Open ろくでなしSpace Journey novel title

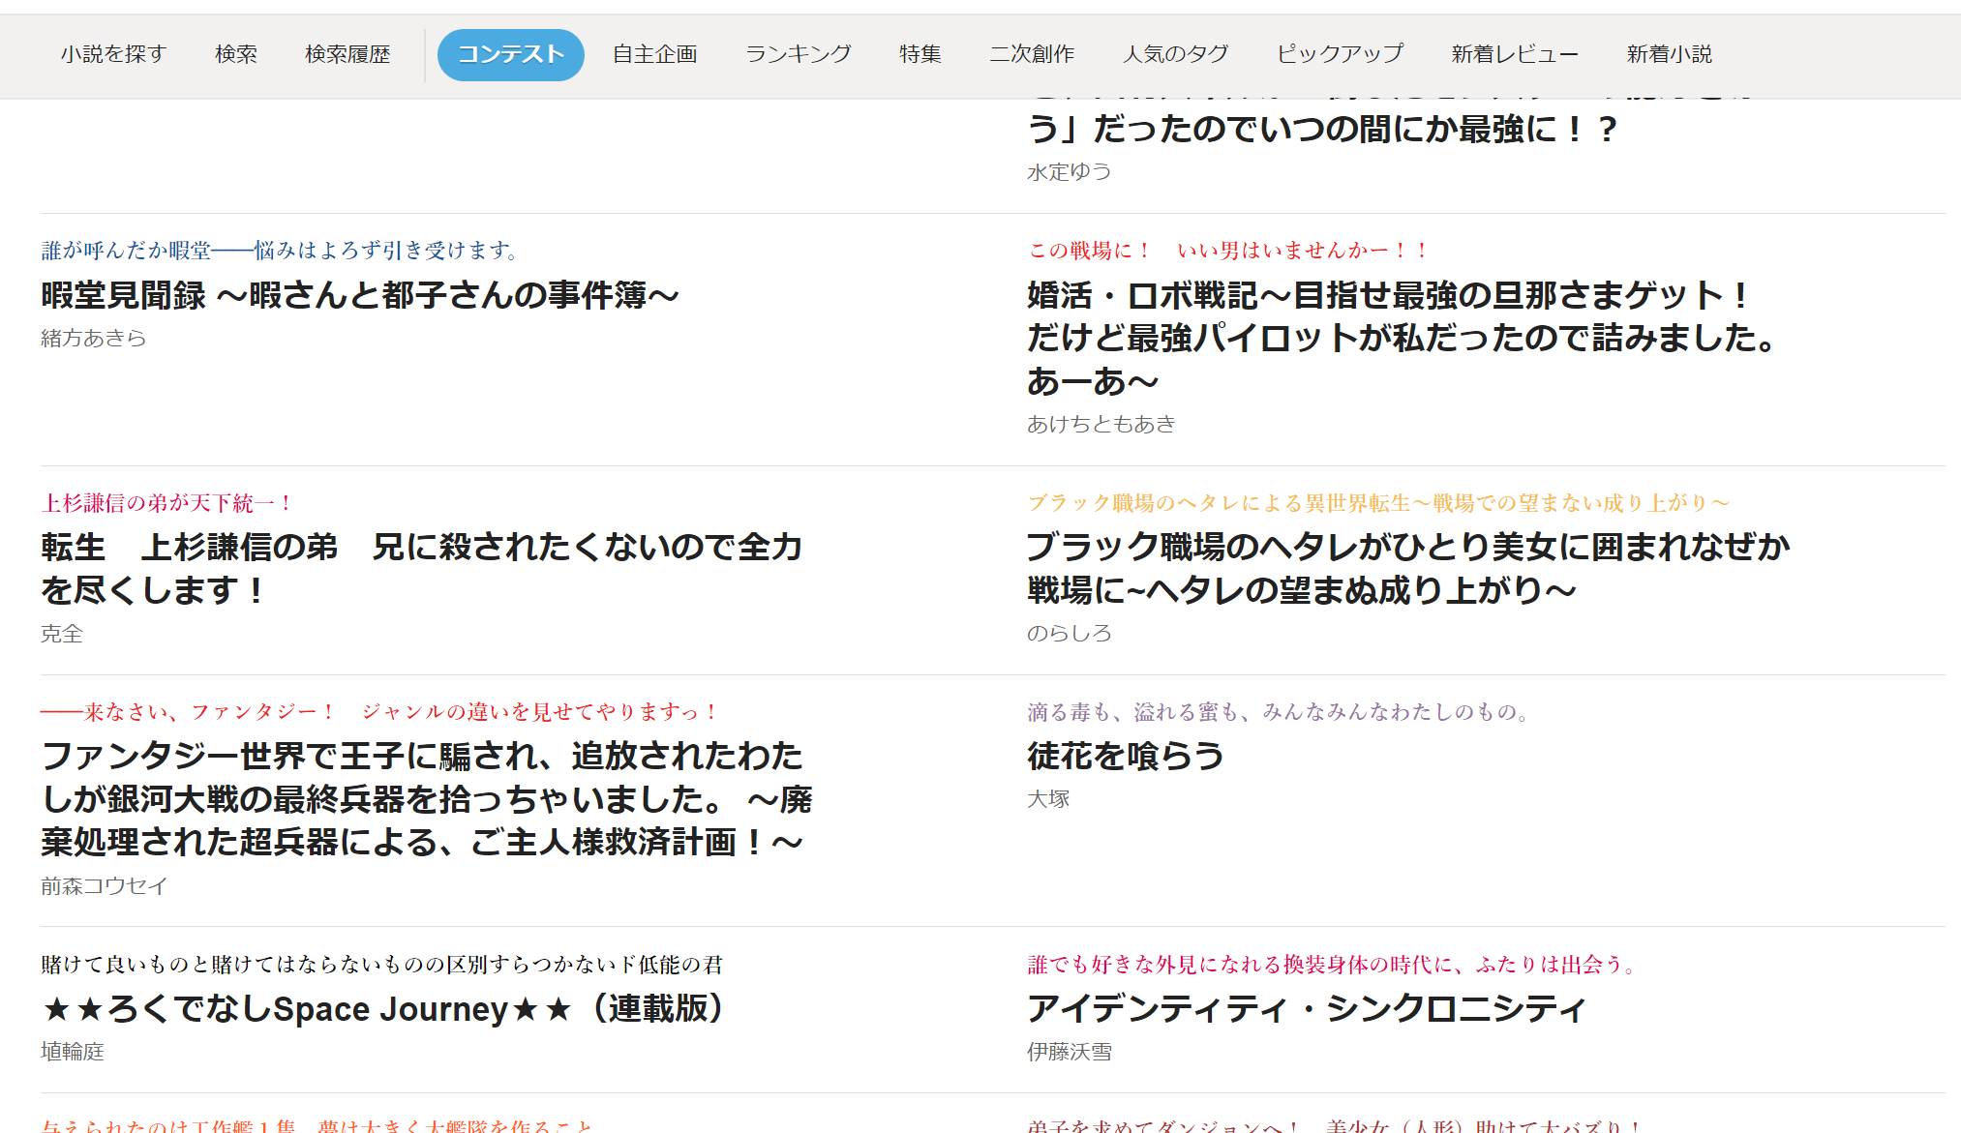(x=383, y=1009)
